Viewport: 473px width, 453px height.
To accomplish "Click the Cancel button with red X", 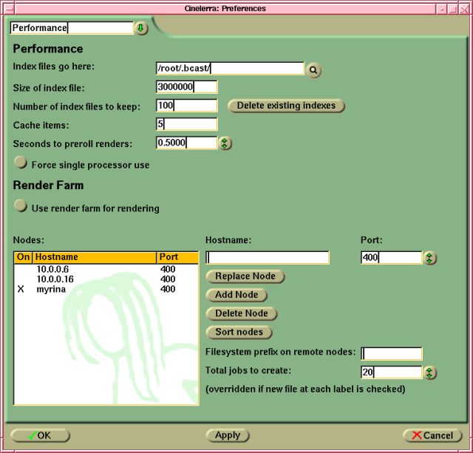I will [x=432, y=436].
